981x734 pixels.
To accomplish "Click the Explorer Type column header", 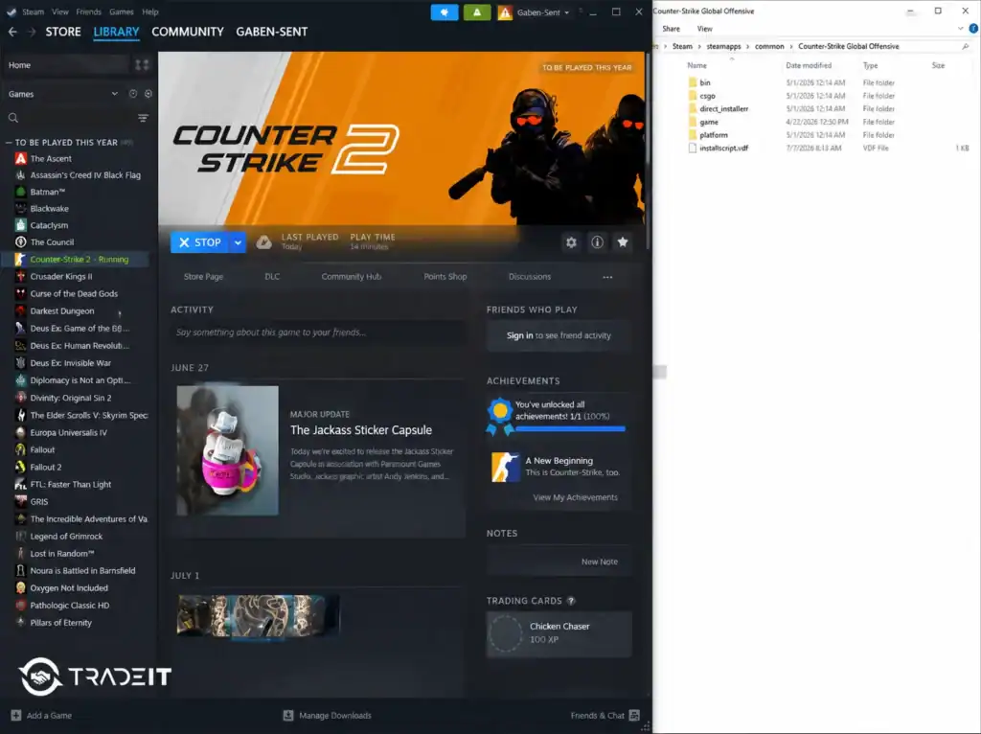I will click(870, 65).
